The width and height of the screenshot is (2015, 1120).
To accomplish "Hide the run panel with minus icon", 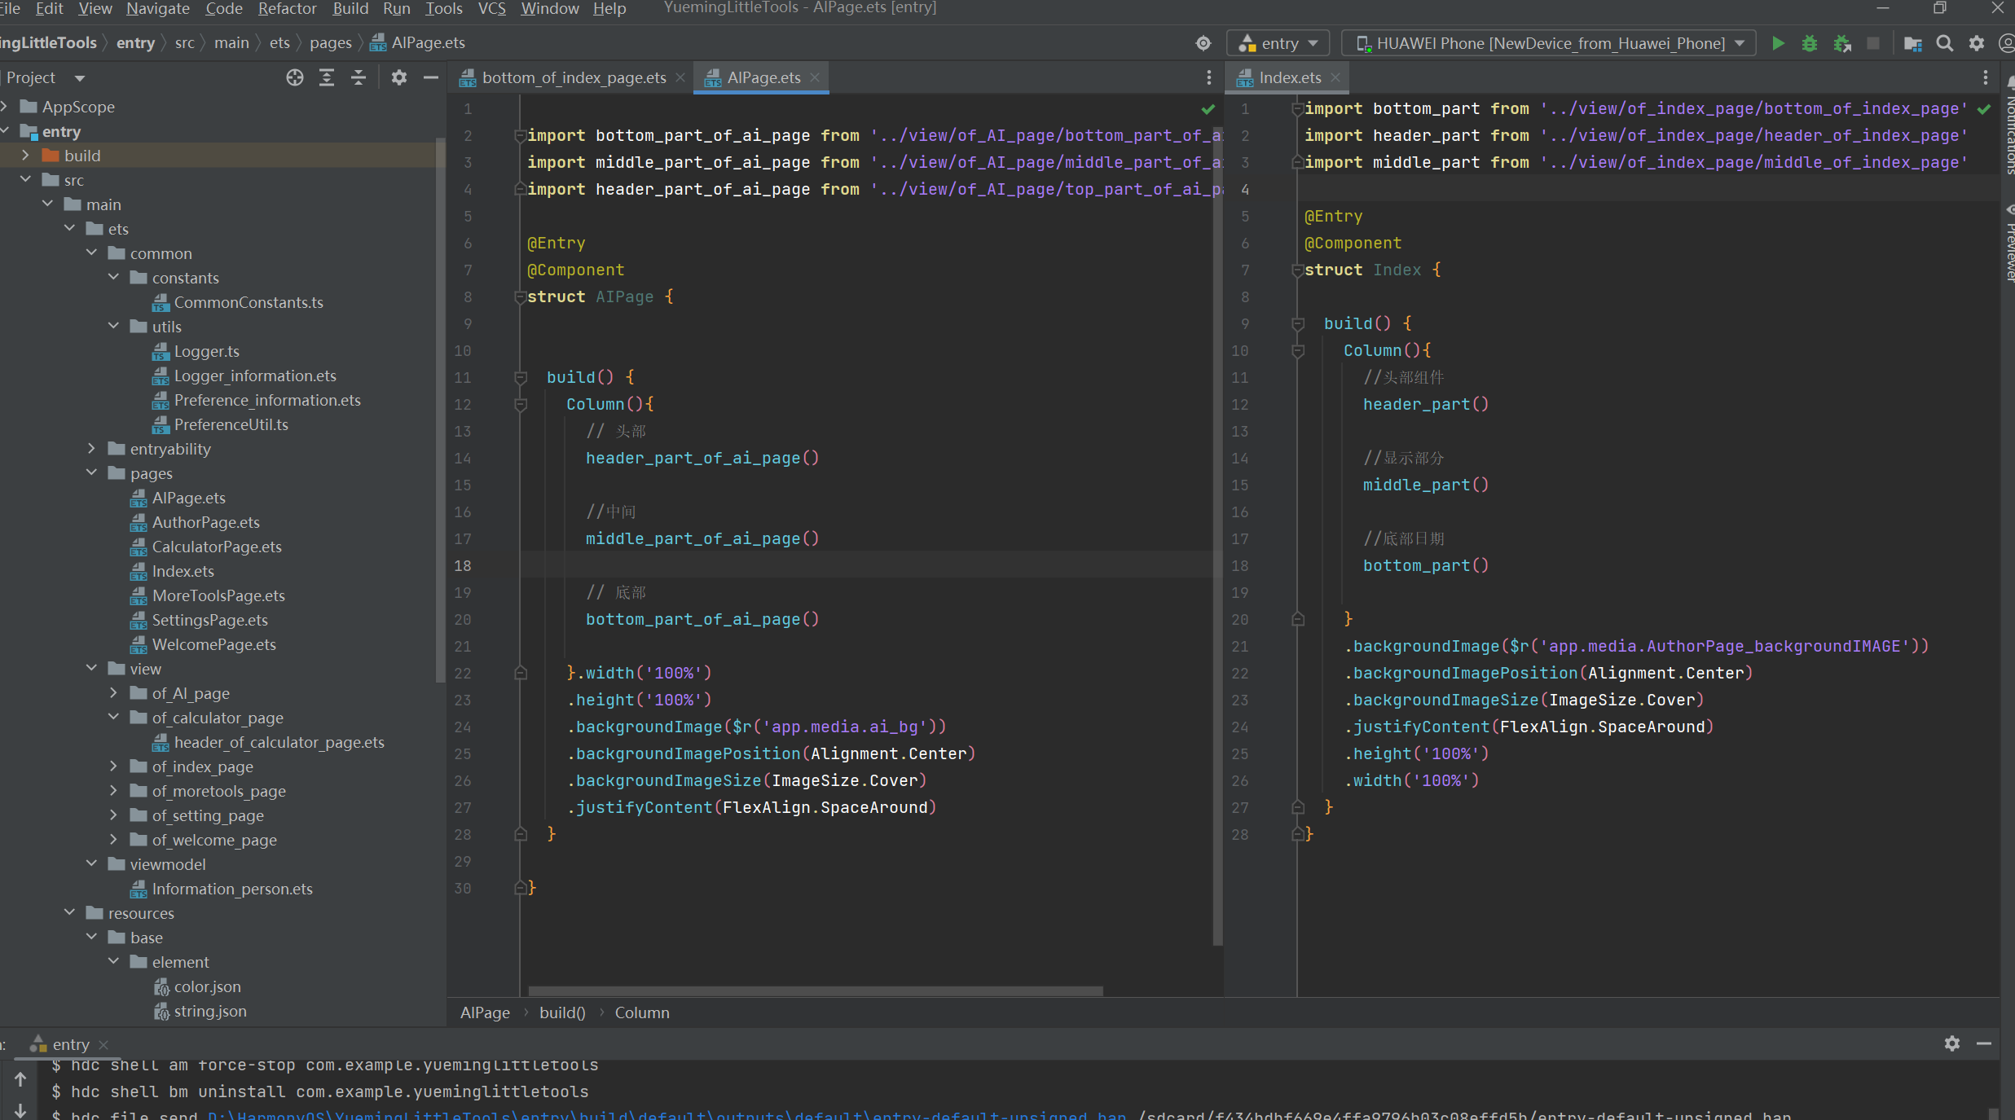I will pyautogui.click(x=1984, y=1043).
